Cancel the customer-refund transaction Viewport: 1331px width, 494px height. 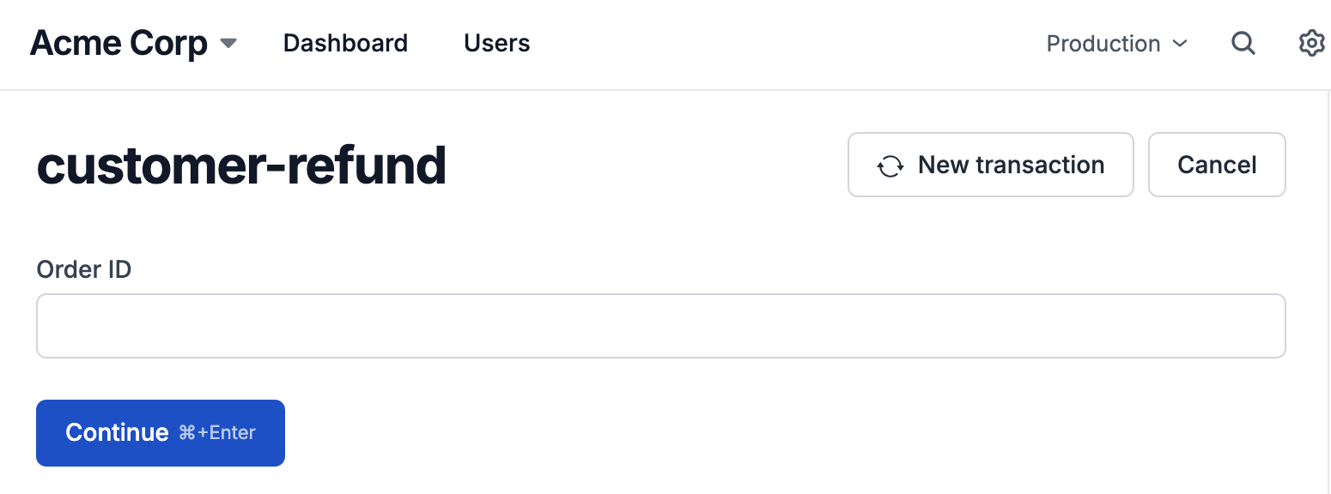click(1217, 165)
